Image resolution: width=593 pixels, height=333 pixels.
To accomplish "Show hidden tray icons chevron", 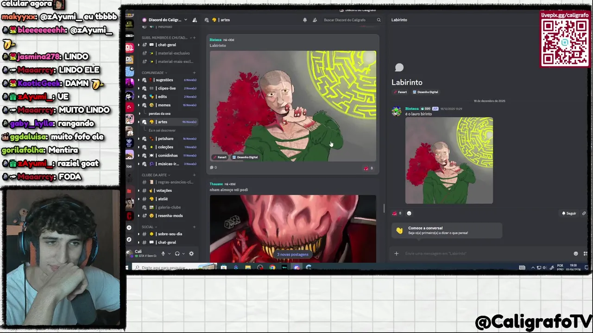I will 532,267.
